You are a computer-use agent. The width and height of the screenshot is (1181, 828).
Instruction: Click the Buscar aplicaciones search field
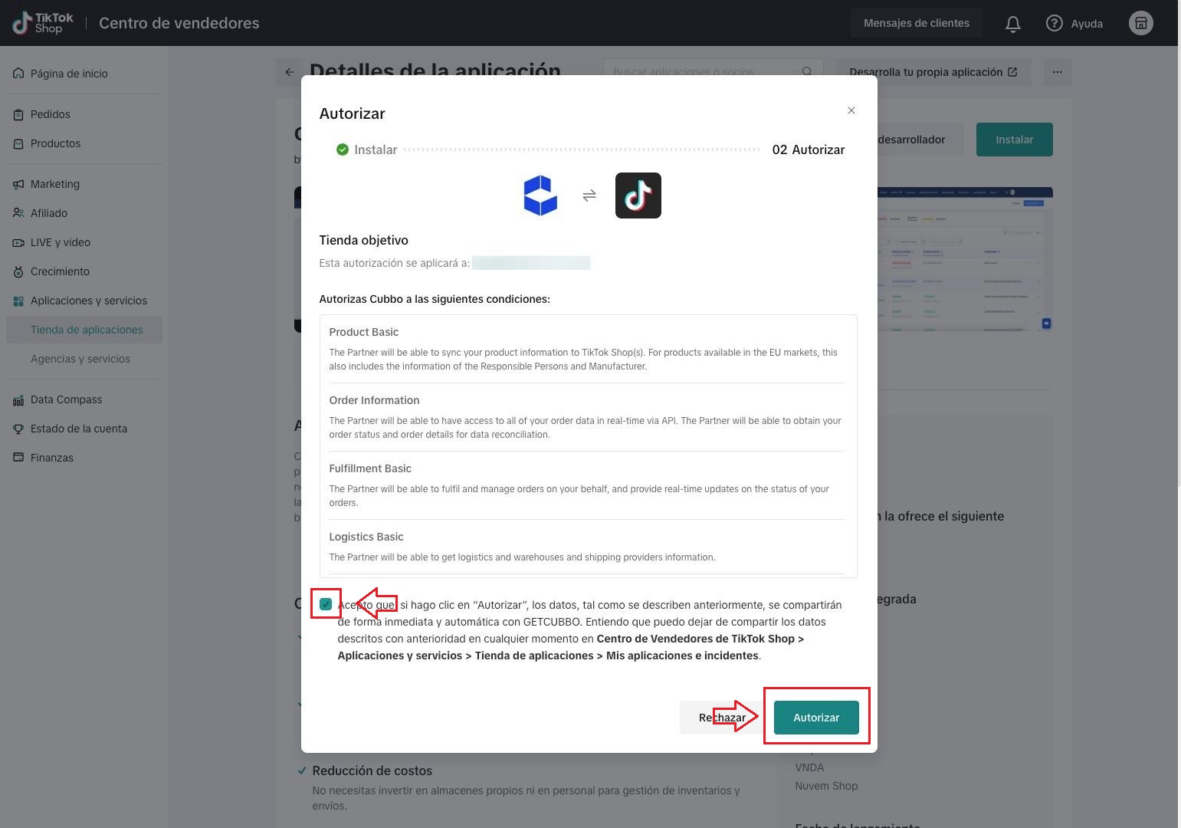[x=701, y=71]
